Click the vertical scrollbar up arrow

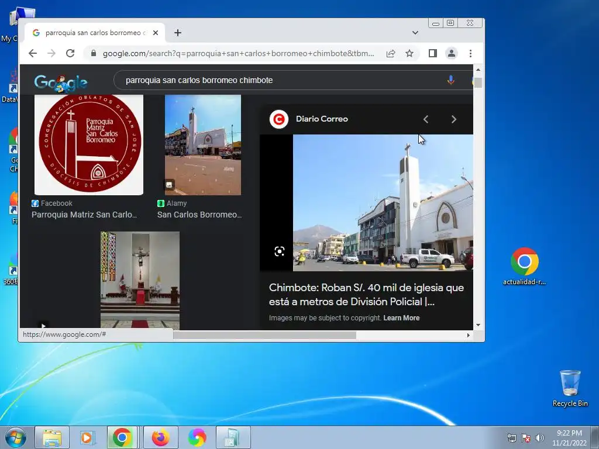click(478, 70)
